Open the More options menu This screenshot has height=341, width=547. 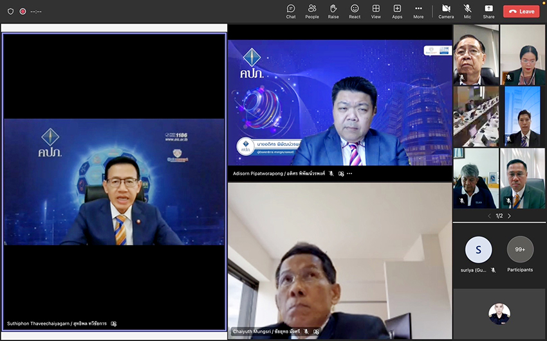click(418, 11)
